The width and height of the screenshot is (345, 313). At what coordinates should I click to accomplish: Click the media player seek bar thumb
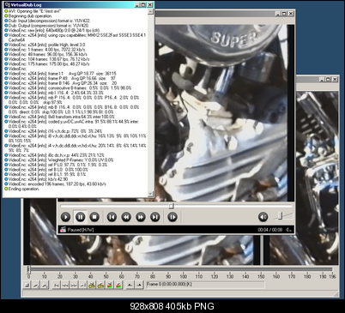[x=171, y=206]
